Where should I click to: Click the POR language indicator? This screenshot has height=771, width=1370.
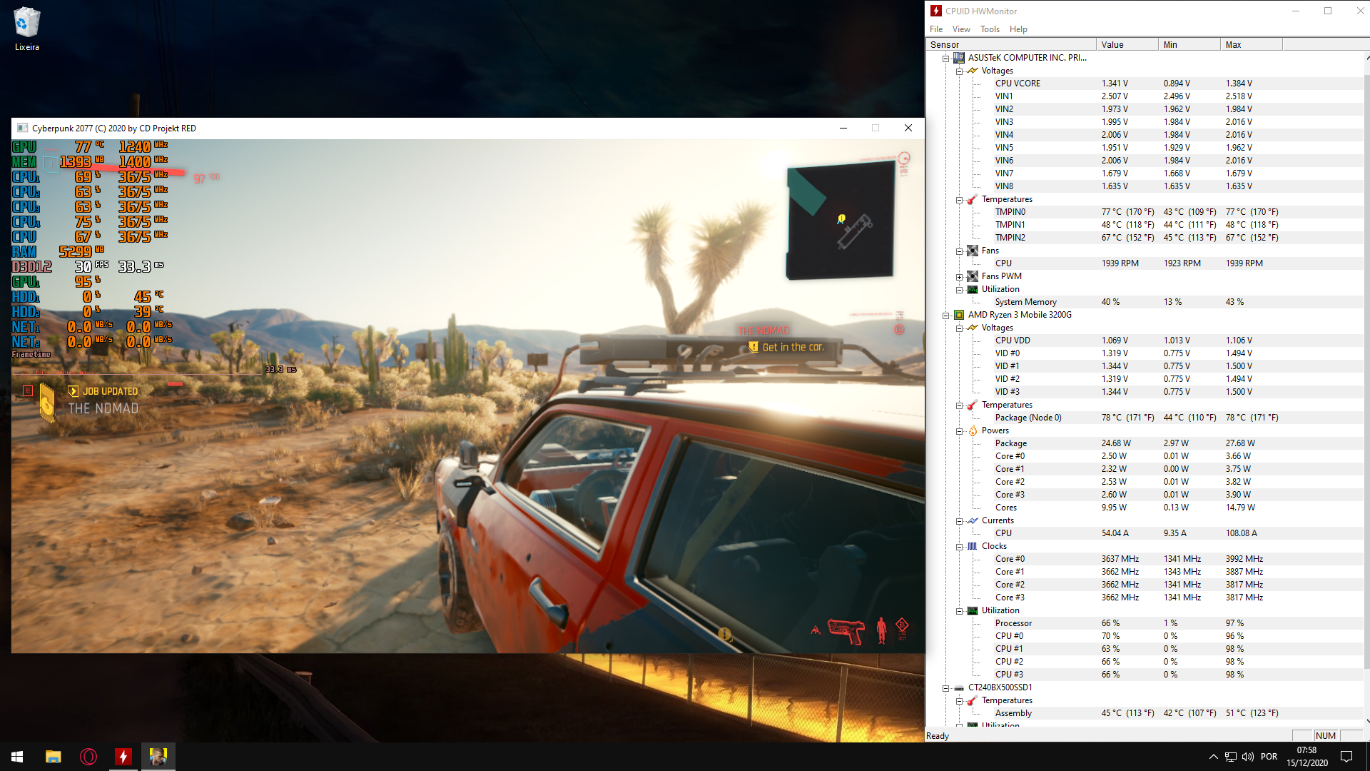point(1269,757)
